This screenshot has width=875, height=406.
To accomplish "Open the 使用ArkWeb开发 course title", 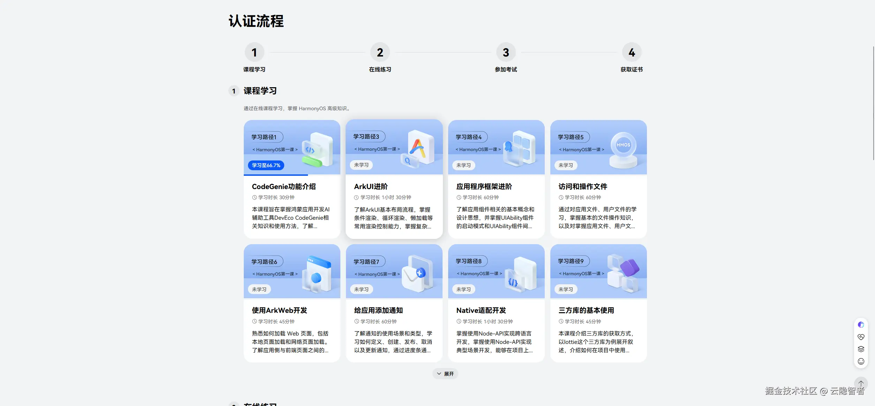I will (x=279, y=310).
